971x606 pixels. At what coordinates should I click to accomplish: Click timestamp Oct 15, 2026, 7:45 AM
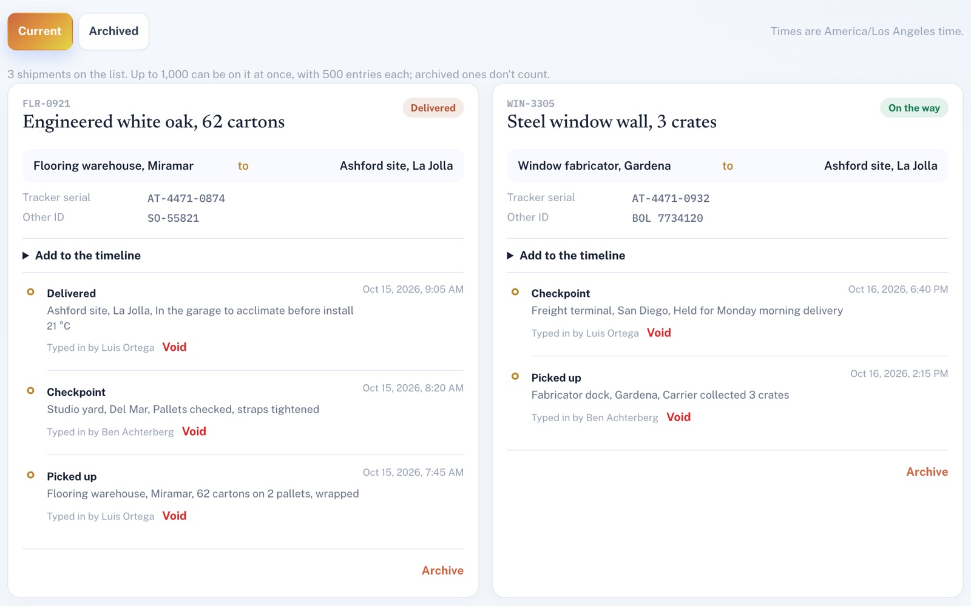[413, 473]
